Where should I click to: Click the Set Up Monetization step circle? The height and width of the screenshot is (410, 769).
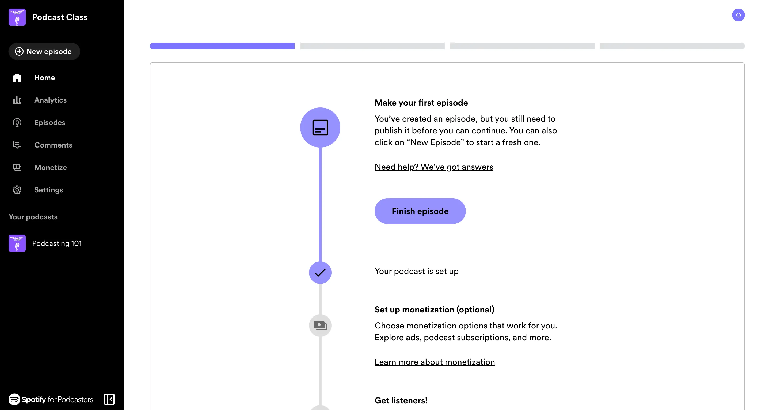[x=321, y=326]
